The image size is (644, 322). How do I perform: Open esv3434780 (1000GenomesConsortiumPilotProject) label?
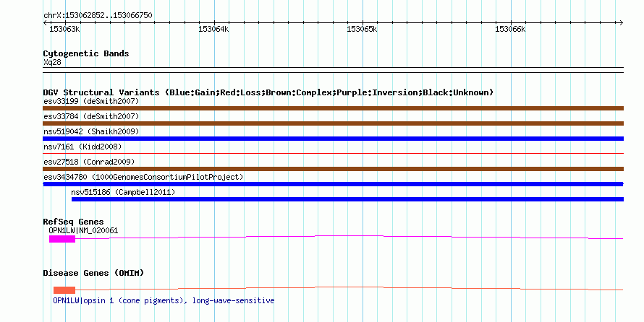143,177
